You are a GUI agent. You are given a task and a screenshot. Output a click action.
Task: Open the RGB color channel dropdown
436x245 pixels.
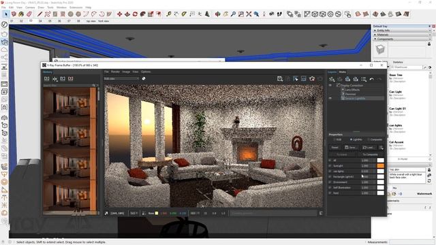(121, 79)
